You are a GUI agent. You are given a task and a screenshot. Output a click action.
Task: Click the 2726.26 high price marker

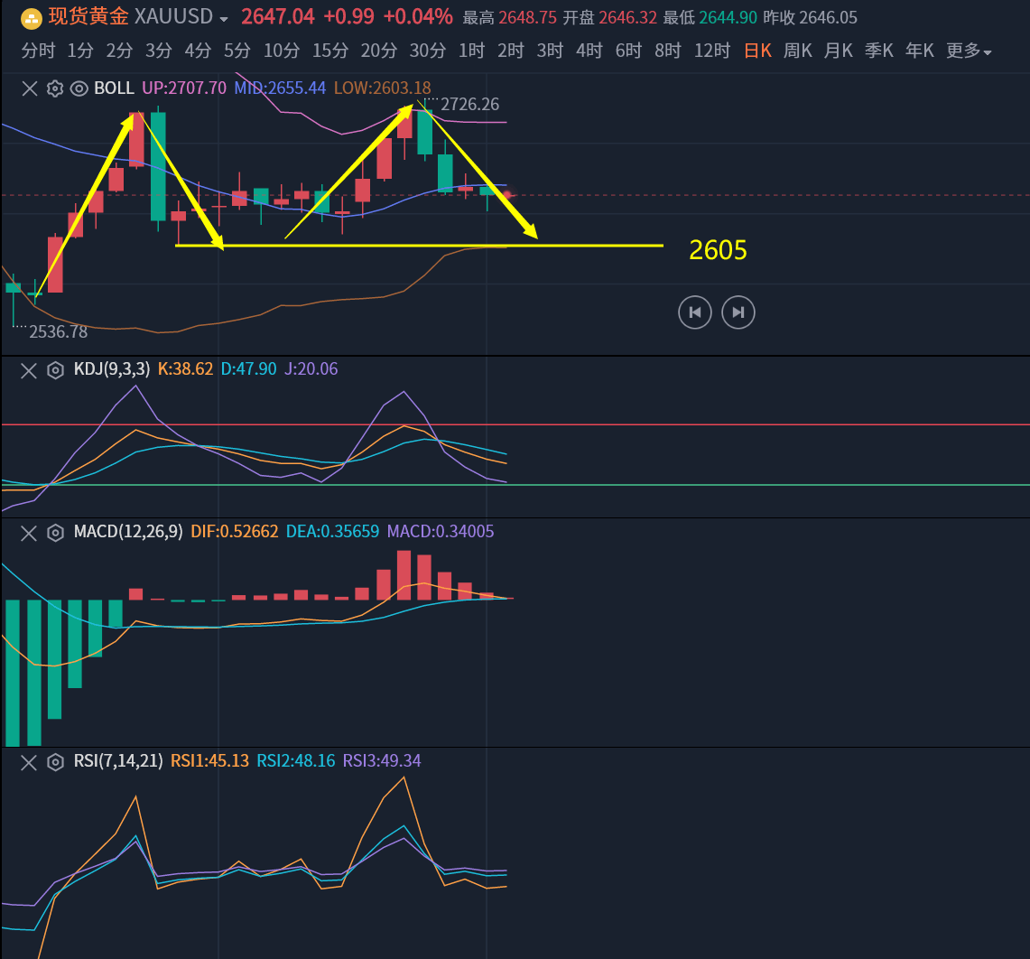coord(469,105)
